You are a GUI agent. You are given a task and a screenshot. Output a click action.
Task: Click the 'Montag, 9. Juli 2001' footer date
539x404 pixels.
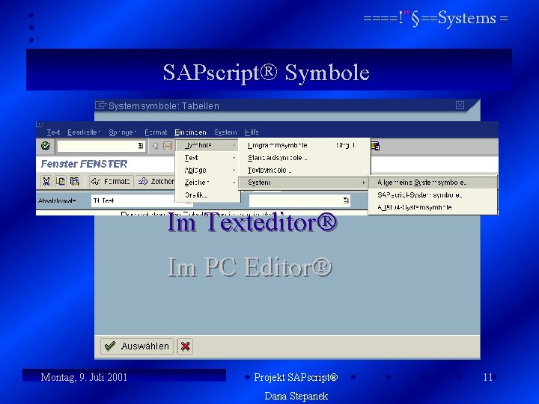84,377
